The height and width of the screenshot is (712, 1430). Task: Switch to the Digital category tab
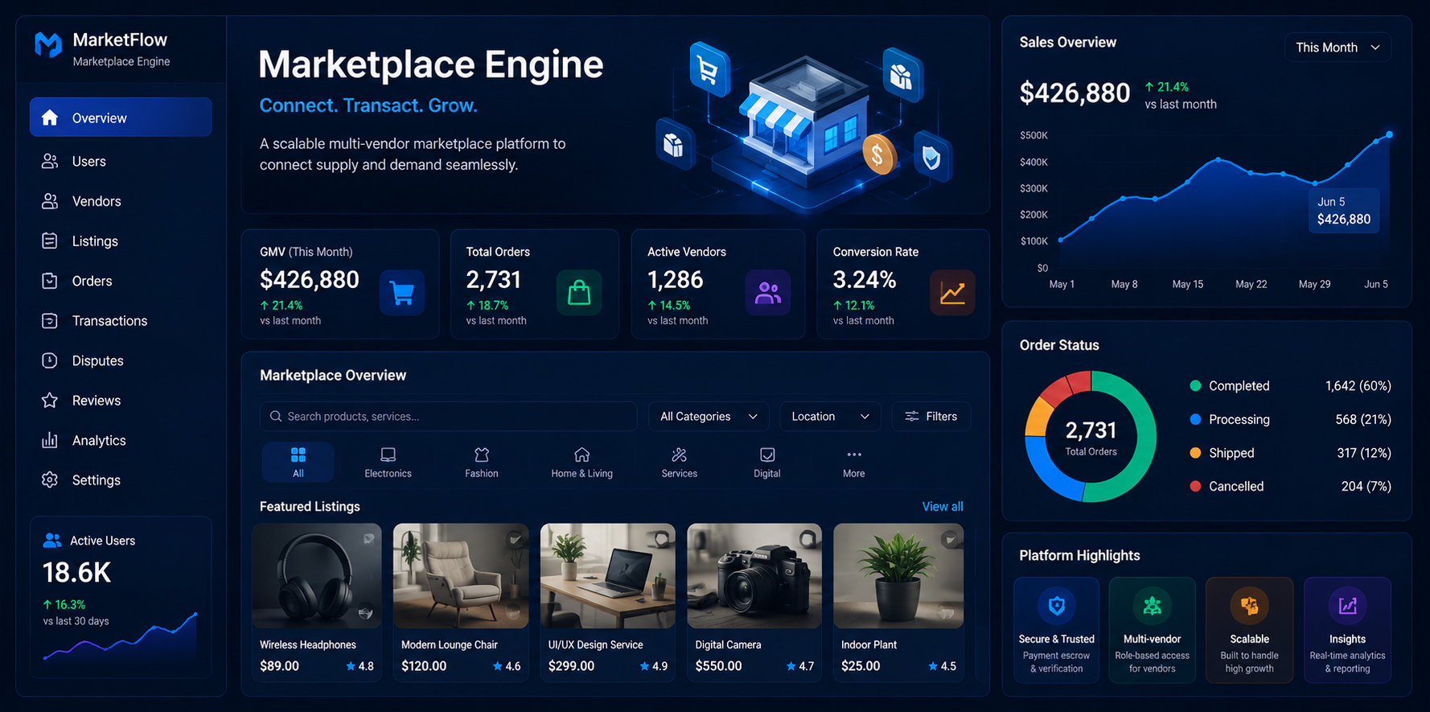click(x=767, y=463)
